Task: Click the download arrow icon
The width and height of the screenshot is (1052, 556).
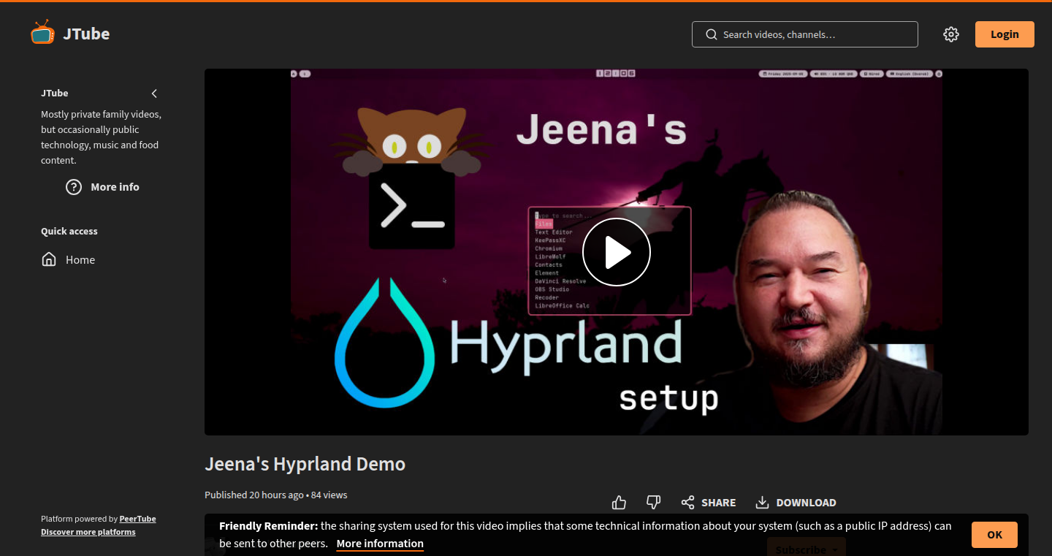Action: click(762, 503)
